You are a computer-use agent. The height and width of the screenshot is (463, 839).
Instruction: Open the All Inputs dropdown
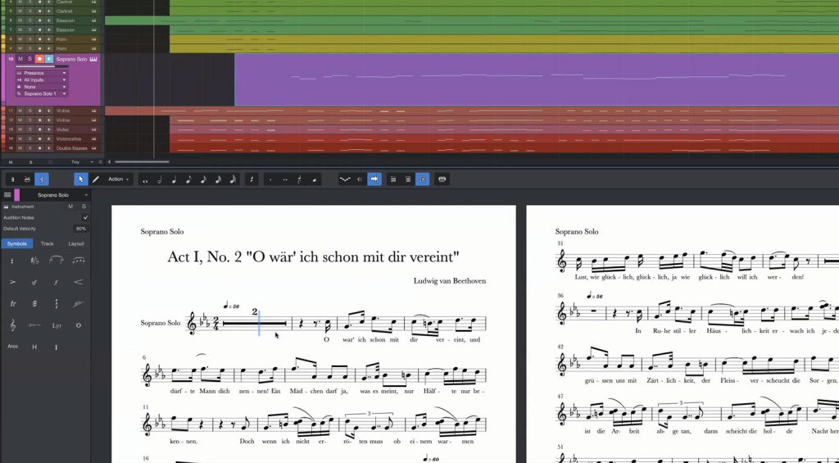point(41,79)
